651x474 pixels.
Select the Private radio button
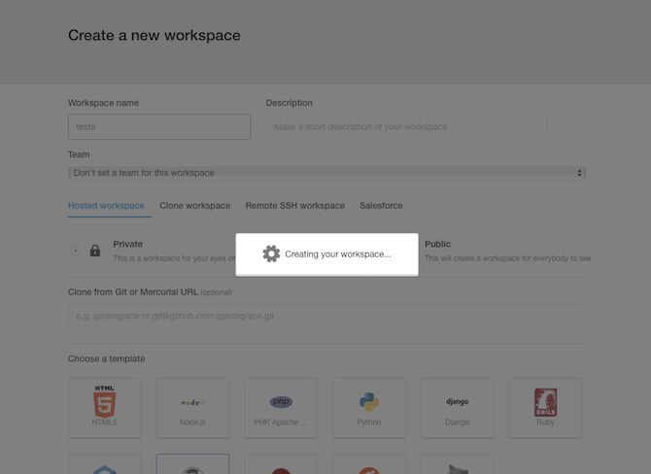click(x=75, y=251)
